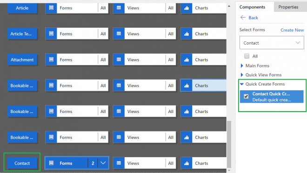Click the highlighted Charts icon beside Bookable

click(187, 86)
